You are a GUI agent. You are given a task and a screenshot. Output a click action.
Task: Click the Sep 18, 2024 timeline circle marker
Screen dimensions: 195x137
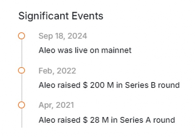tap(21, 36)
